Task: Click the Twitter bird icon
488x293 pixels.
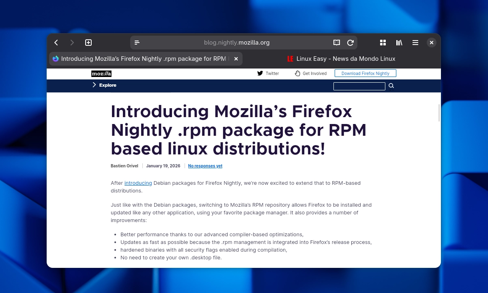Action: 260,73
